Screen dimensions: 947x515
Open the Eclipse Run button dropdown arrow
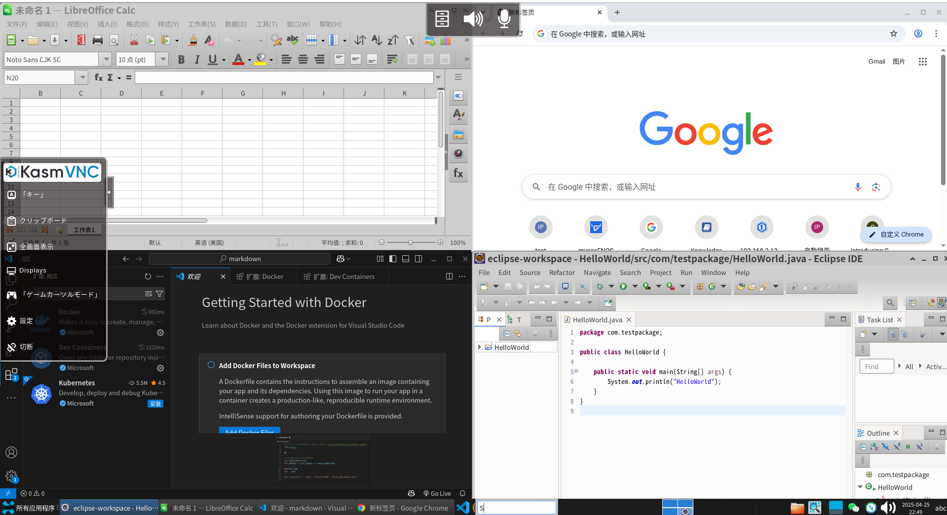pos(635,286)
